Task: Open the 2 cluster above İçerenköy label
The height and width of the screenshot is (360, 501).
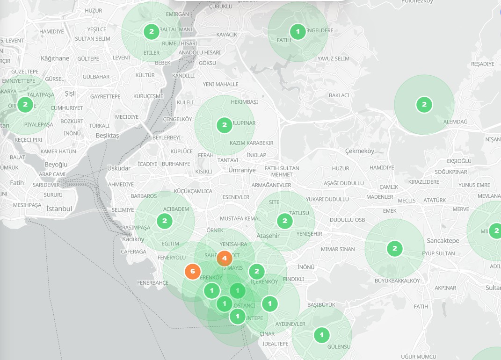Action: click(256, 272)
